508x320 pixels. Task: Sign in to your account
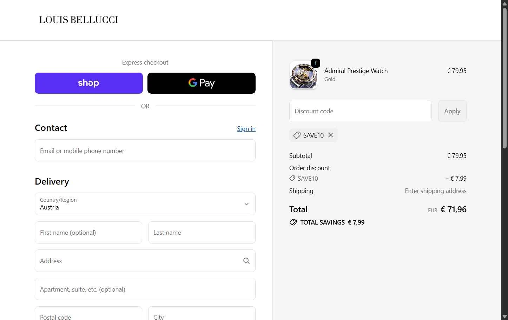pyautogui.click(x=246, y=129)
